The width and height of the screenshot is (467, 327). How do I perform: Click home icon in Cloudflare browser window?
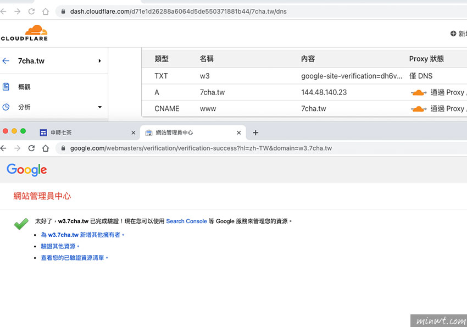point(45,12)
